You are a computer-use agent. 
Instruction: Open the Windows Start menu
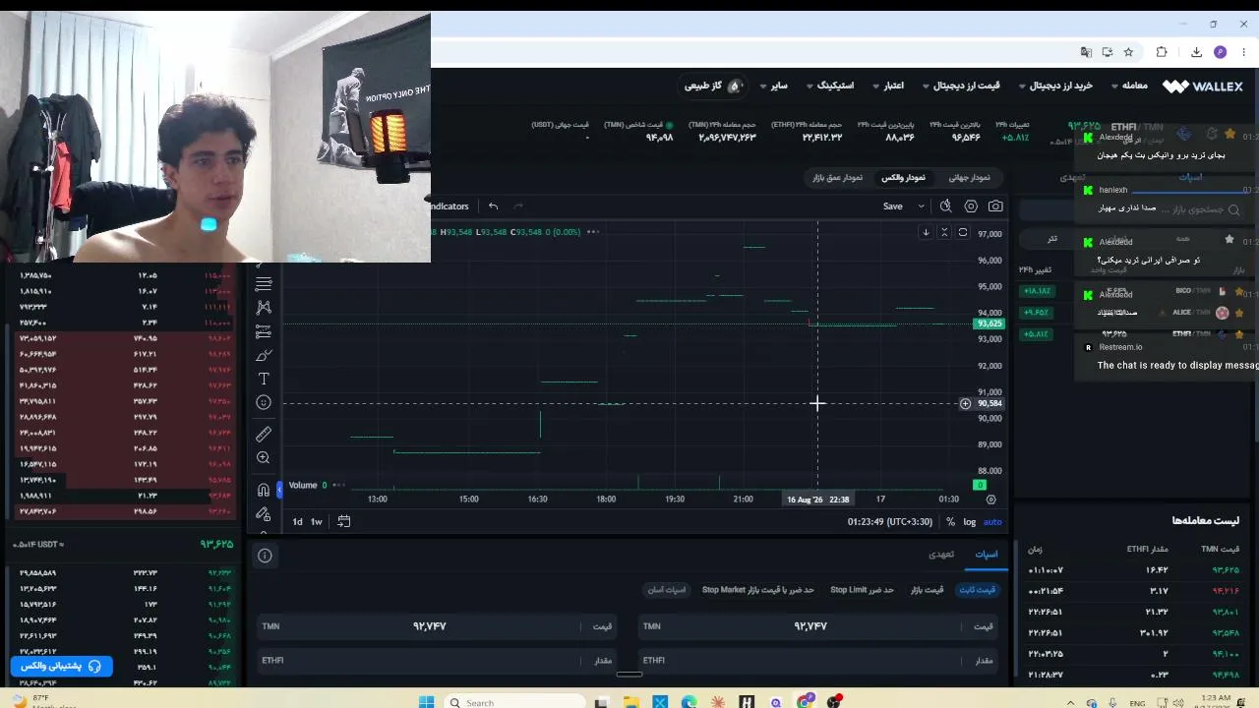[426, 701]
